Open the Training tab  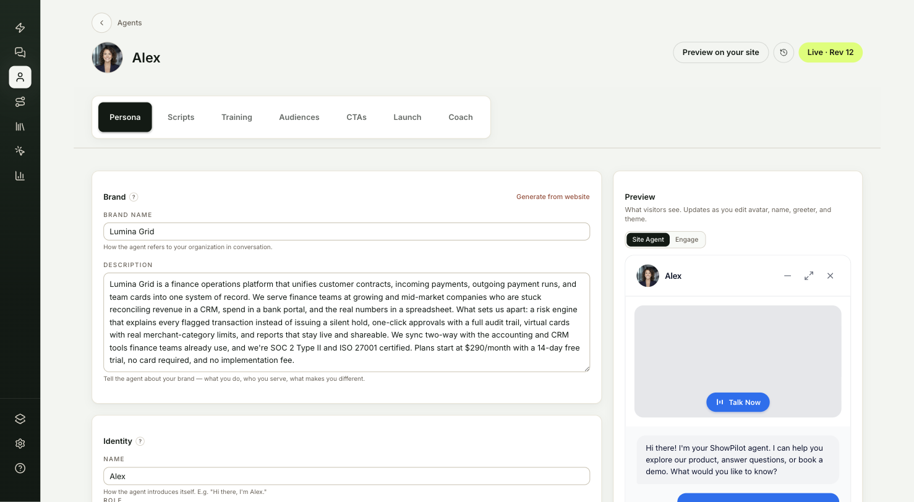(237, 117)
